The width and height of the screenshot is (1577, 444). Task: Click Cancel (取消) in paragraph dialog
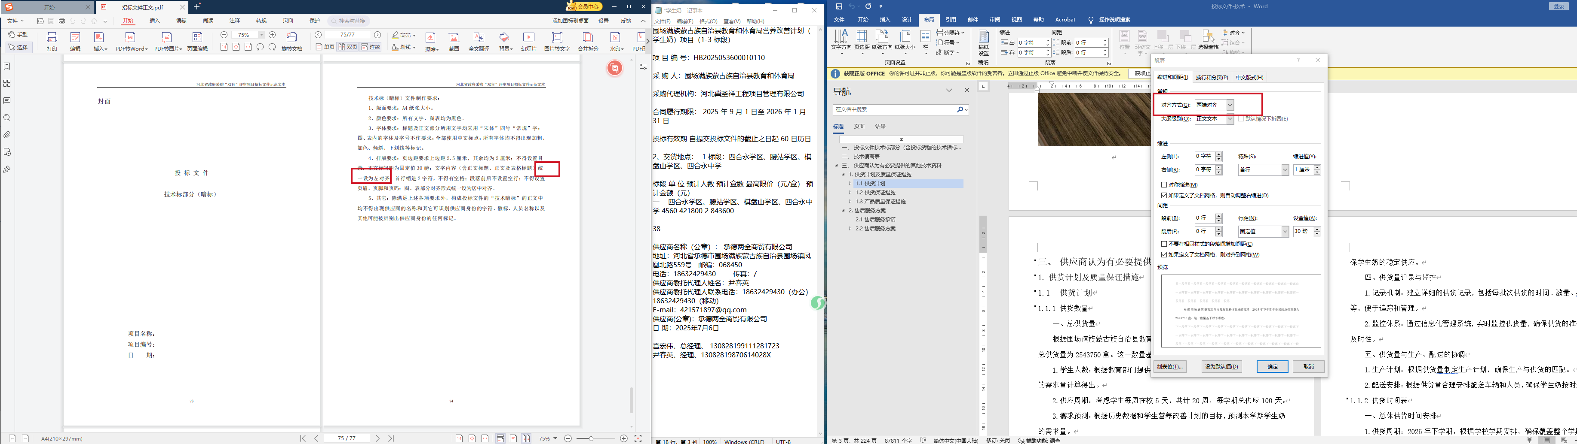tap(1308, 366)
